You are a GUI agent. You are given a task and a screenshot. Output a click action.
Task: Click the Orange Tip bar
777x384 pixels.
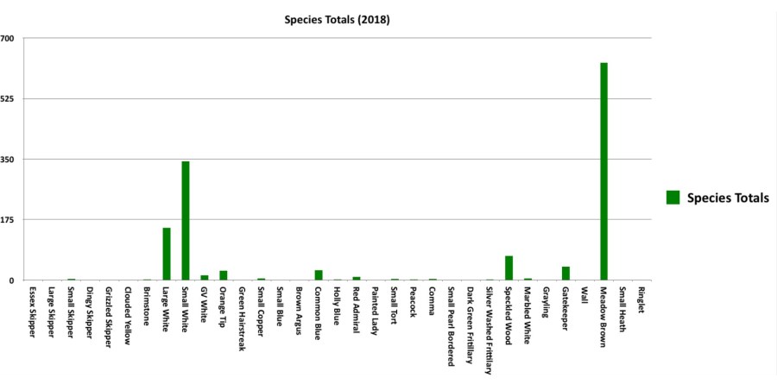click(224, 275)
